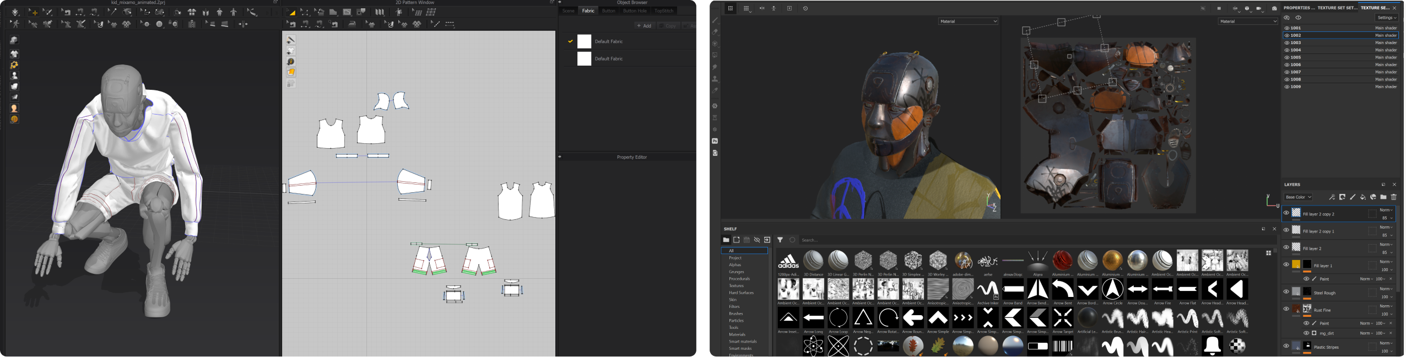
Task: Open the left viewport Material dropdown
Action: pyautogui.click(x=968, y=21)
